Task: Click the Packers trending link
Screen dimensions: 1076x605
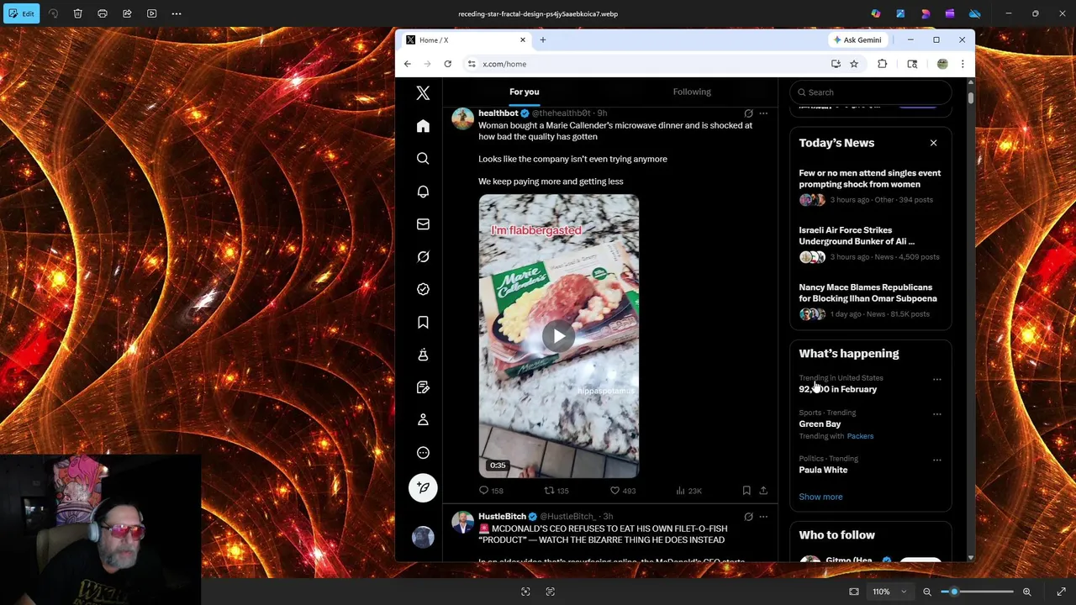Action: pyautogui.click(x=860, y=436)
